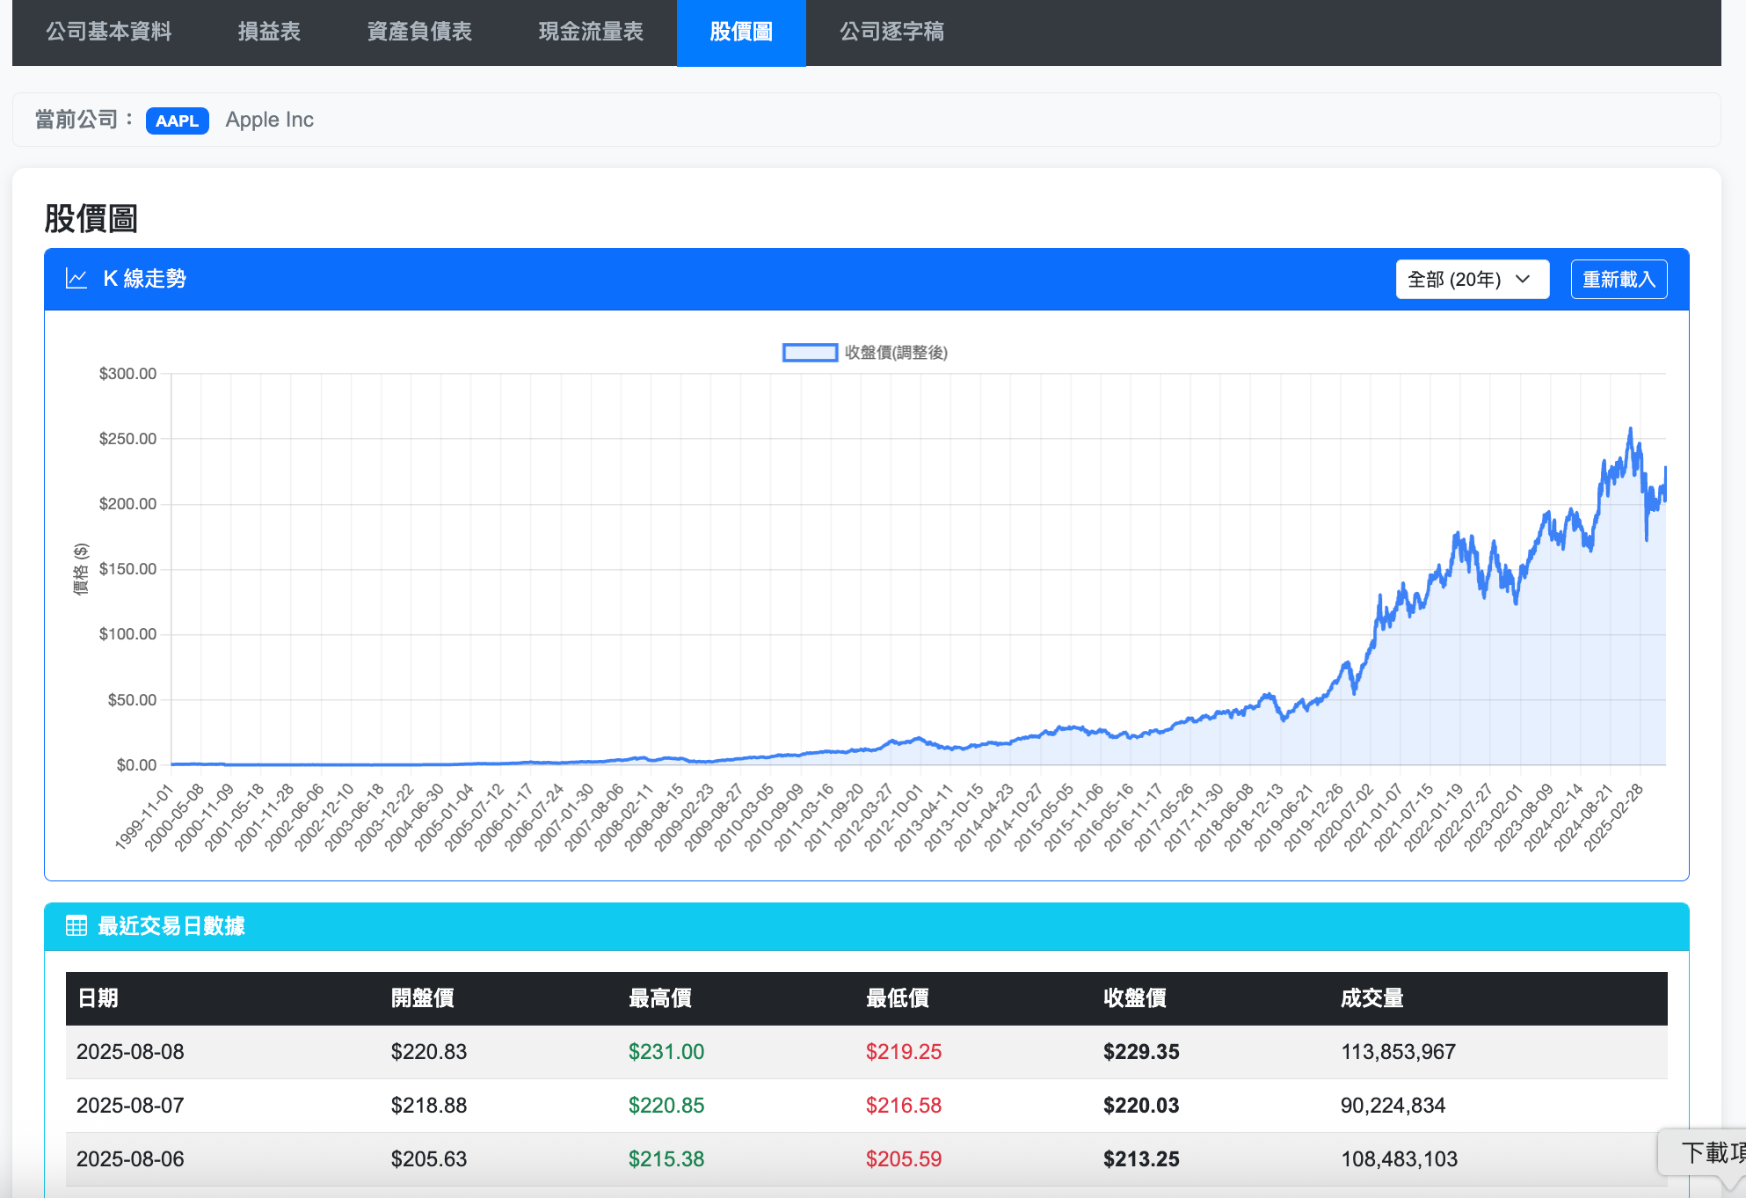Click the K線走勢 chart line icon
1746x1198 pixels.
click(x=76, y=279)
